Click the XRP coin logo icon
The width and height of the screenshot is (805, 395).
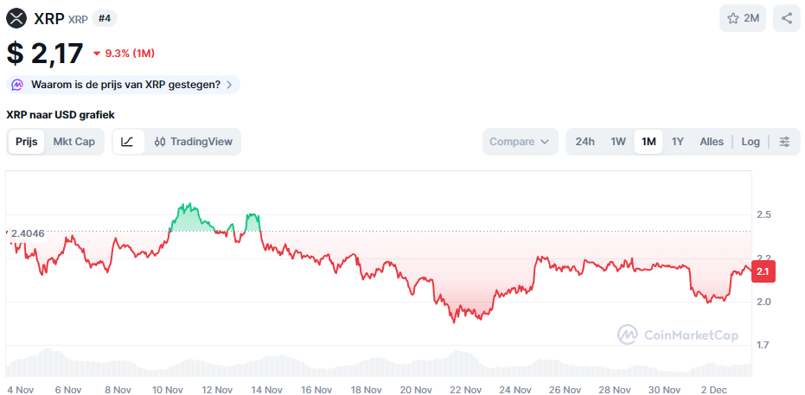[x=16, y=18]
